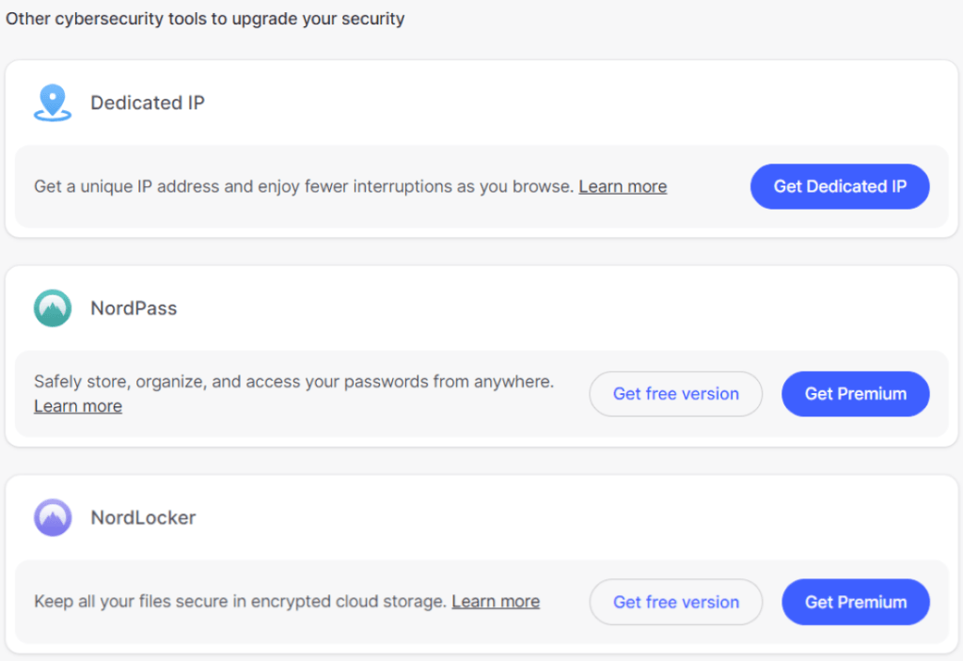Get NordPass Premium

coord(856,394)
